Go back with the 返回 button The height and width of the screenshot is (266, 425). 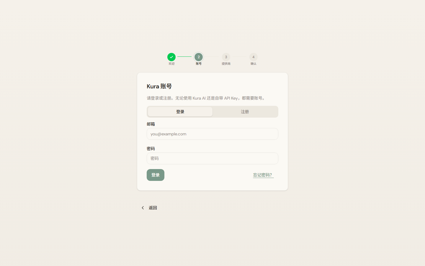point(149,208)
